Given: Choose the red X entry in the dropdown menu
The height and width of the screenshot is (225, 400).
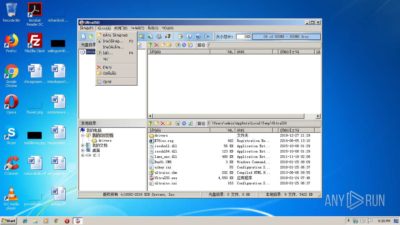Looking at the screenshot, I should (x=116, y=67).
